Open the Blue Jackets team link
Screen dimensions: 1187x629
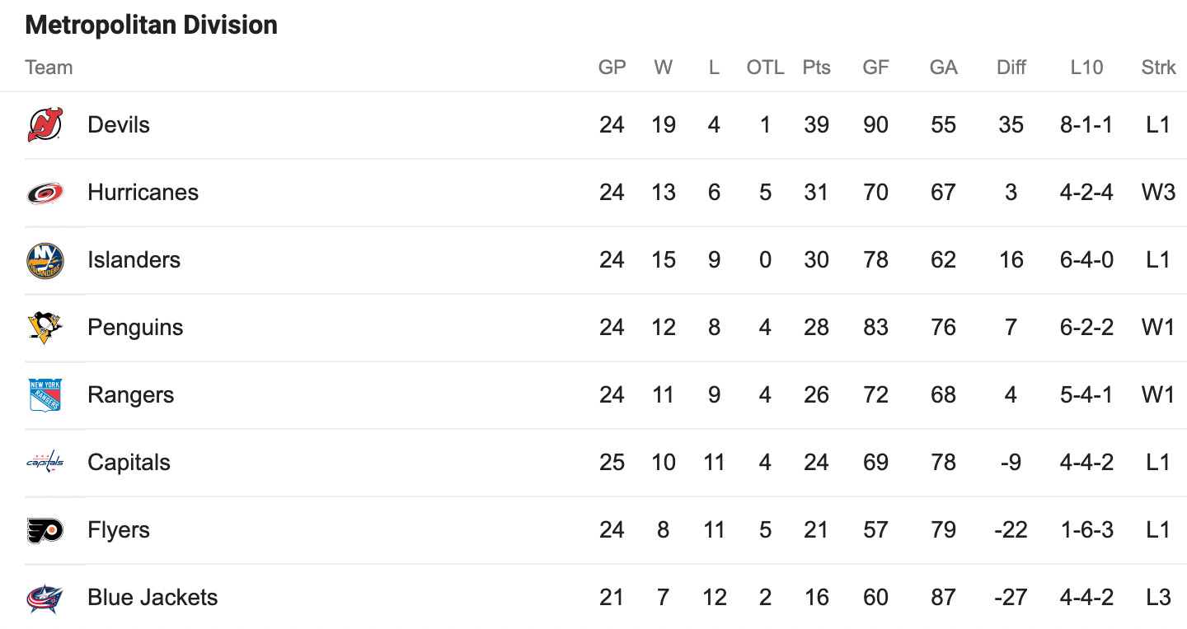(152, 598)
